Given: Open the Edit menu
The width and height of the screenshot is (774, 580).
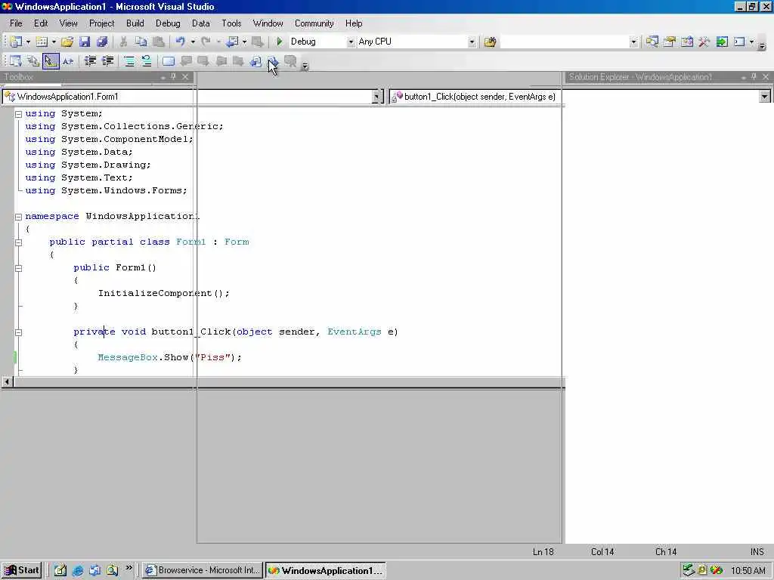Looking at the screenshot, I should (x=41, y=23).
